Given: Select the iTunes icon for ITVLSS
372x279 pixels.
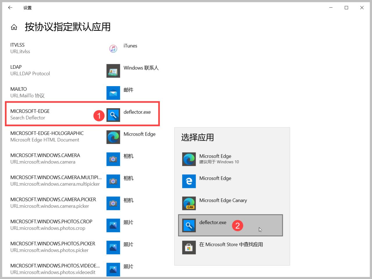Looking at the screenshot, I should pos(113,49).
